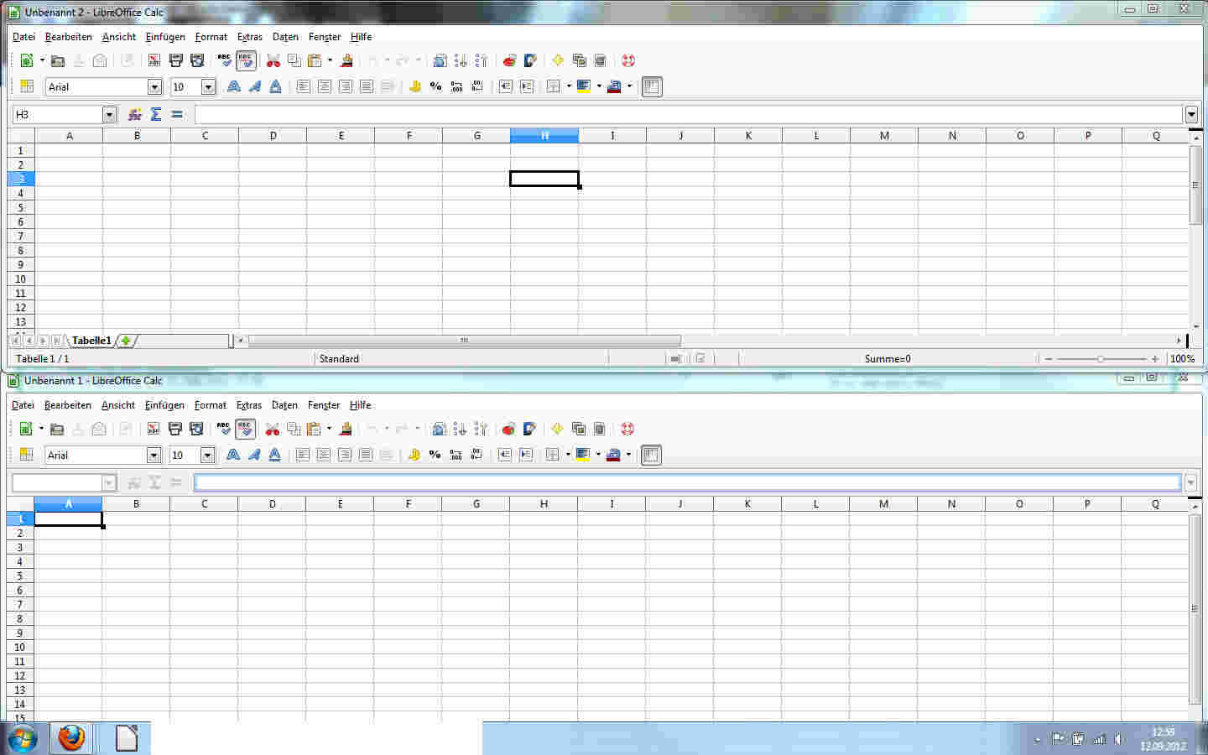Toggle Underline in Unbenannt 2 toolbar
The width and height of the screenshot is (1208, 755).
point(275,86)
